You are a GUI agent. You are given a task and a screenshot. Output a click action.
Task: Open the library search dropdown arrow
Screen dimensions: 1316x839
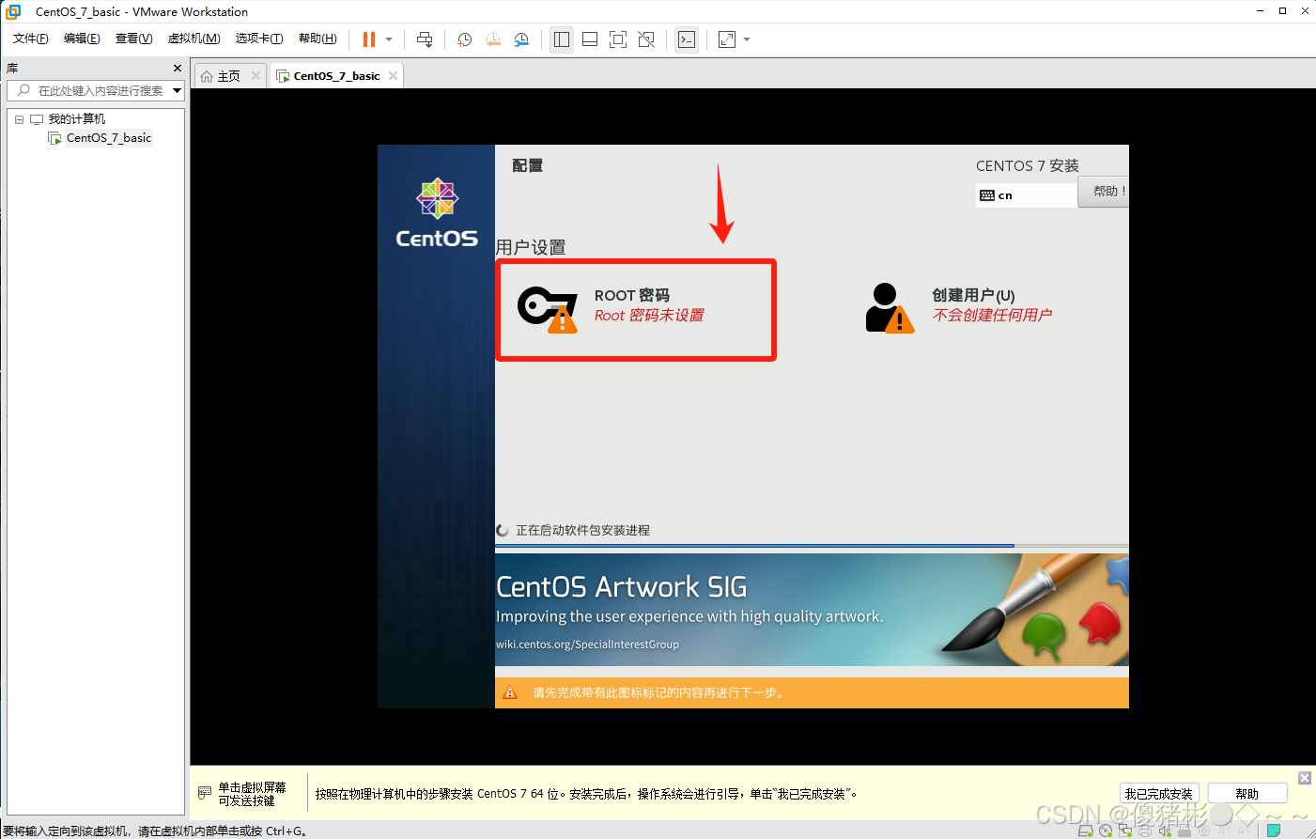click(x=178, y=90)
